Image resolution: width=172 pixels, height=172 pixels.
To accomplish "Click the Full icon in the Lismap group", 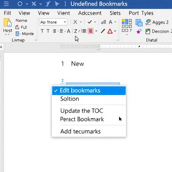I will coord(17,27).
